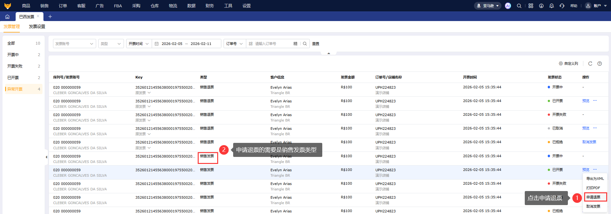Open the 仓库 menu

[x=155, y=6]
